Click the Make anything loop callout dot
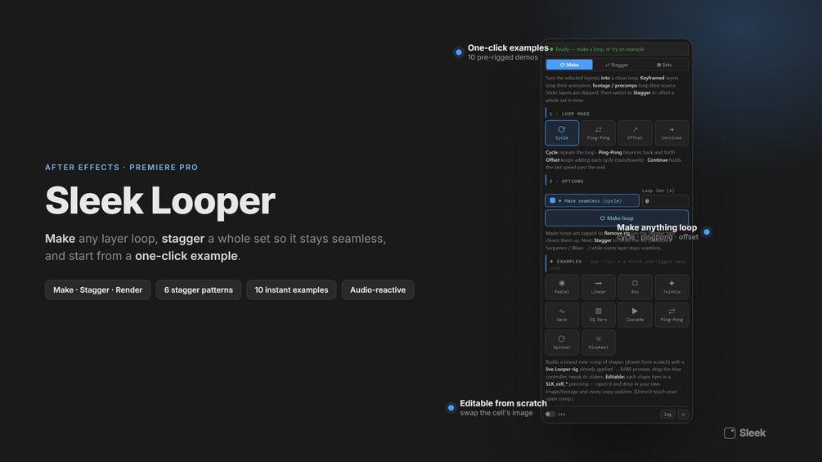 tap(707, 231)
